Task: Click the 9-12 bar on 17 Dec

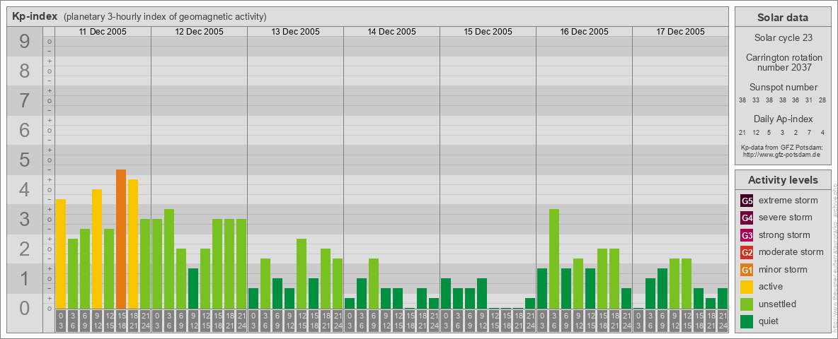Action: 675,284
